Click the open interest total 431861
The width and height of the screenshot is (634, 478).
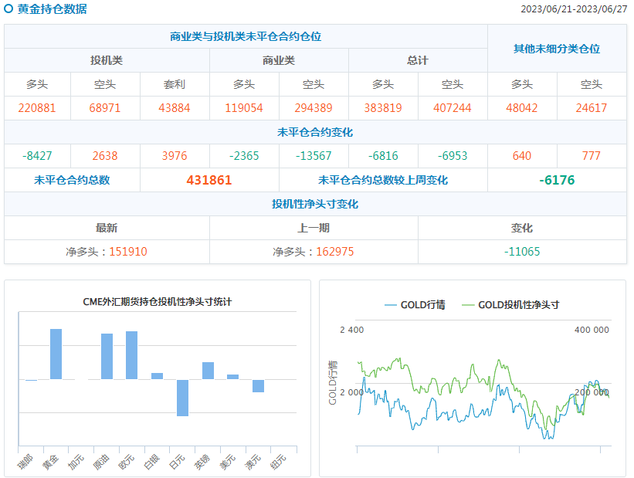pos(209,180)
